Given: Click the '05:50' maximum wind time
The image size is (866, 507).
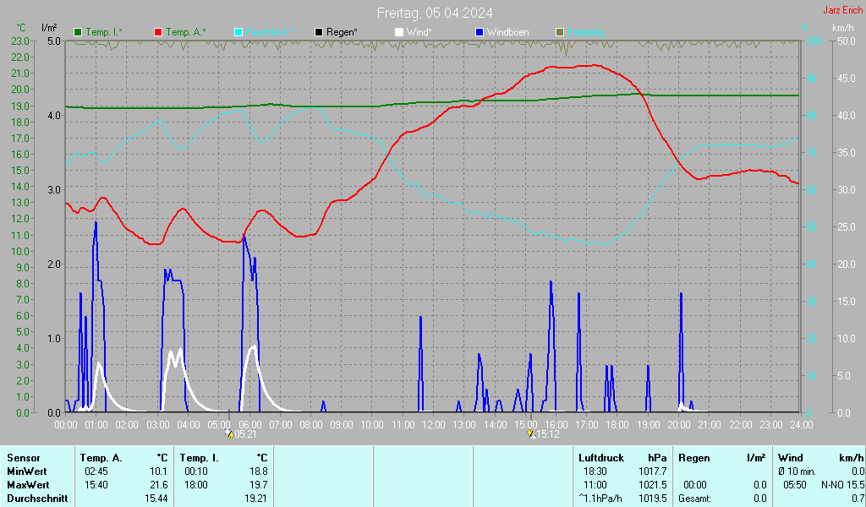Looking at the screenshot, I should (x=795, y=485).
